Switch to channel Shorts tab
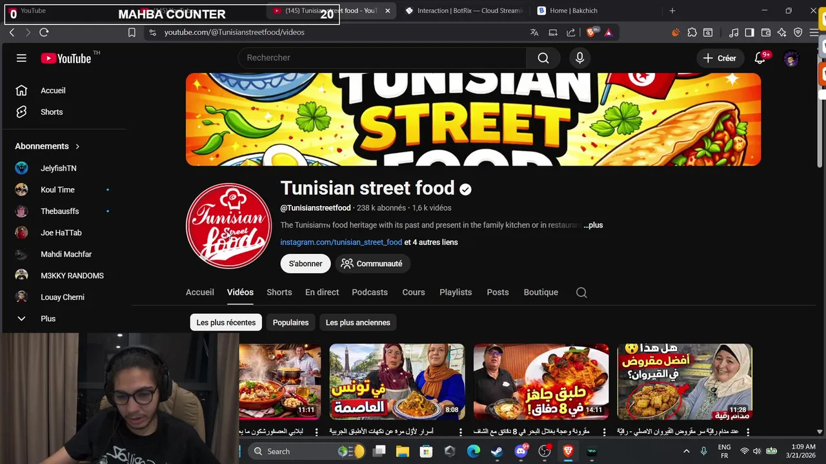The image size is (826, 464). click(x=279, y=292)
